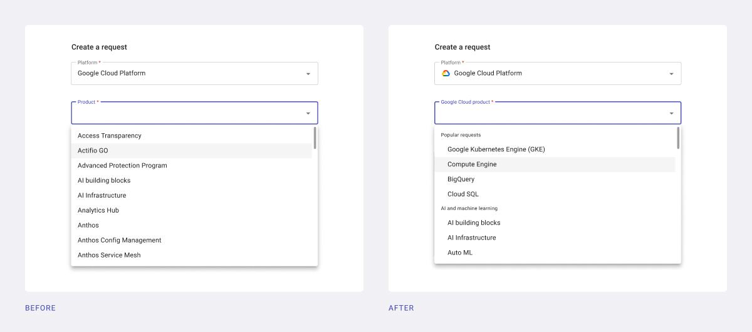
Task: Choose Analytics Hub option
Action: click(192, 211)
